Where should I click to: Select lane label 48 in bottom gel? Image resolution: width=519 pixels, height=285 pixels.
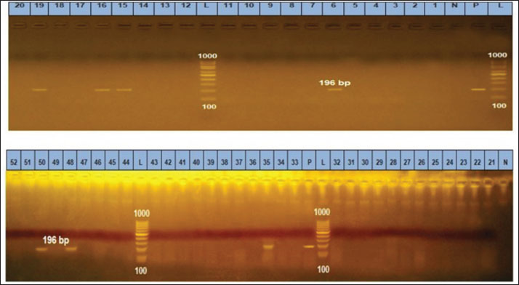coord(70,162)
